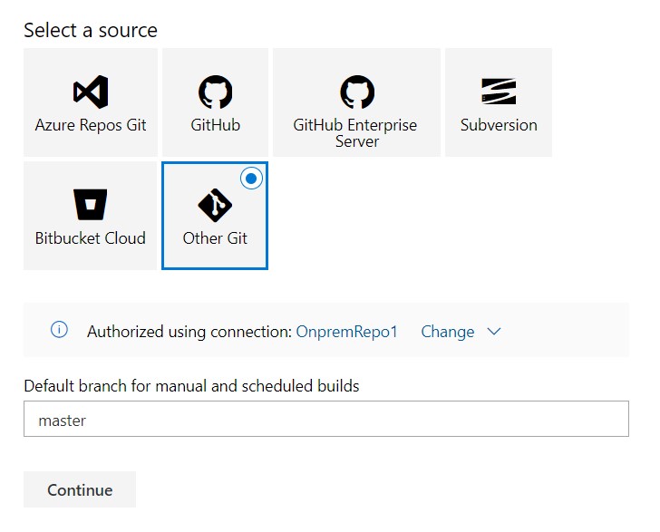Click the info icon beside Authorized
Image resolution: width=660 pixels, height=532 pixels.
coord(59,330)
